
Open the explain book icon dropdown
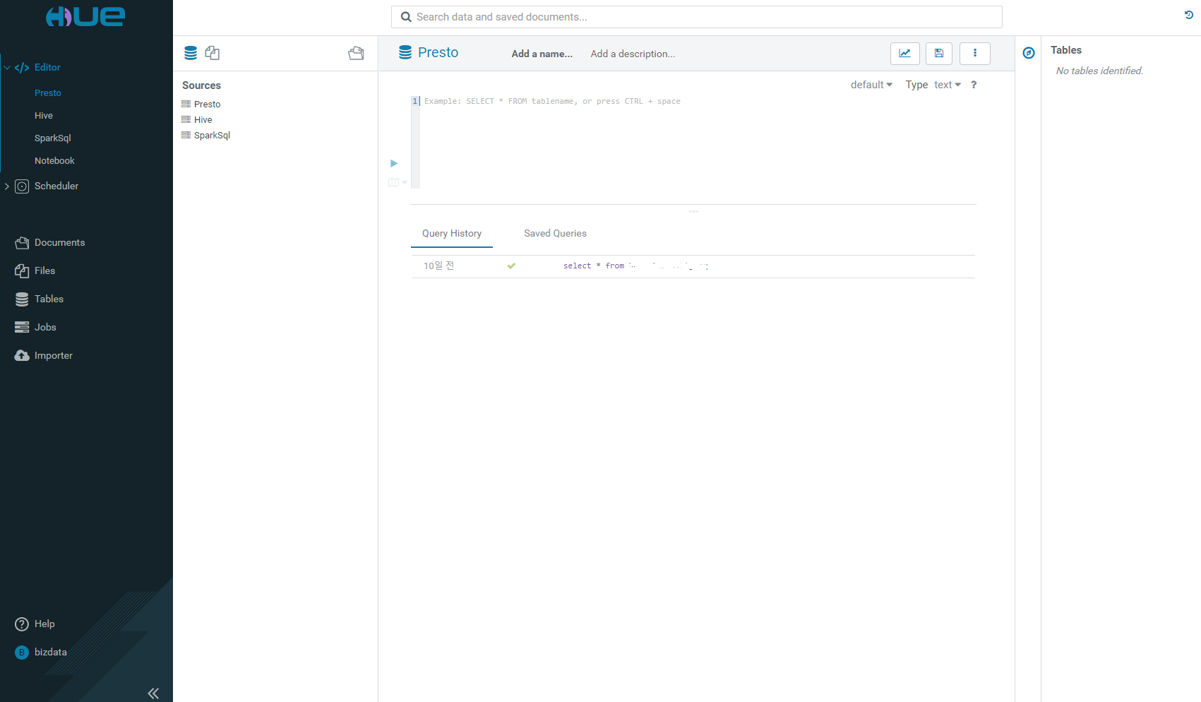398,182
